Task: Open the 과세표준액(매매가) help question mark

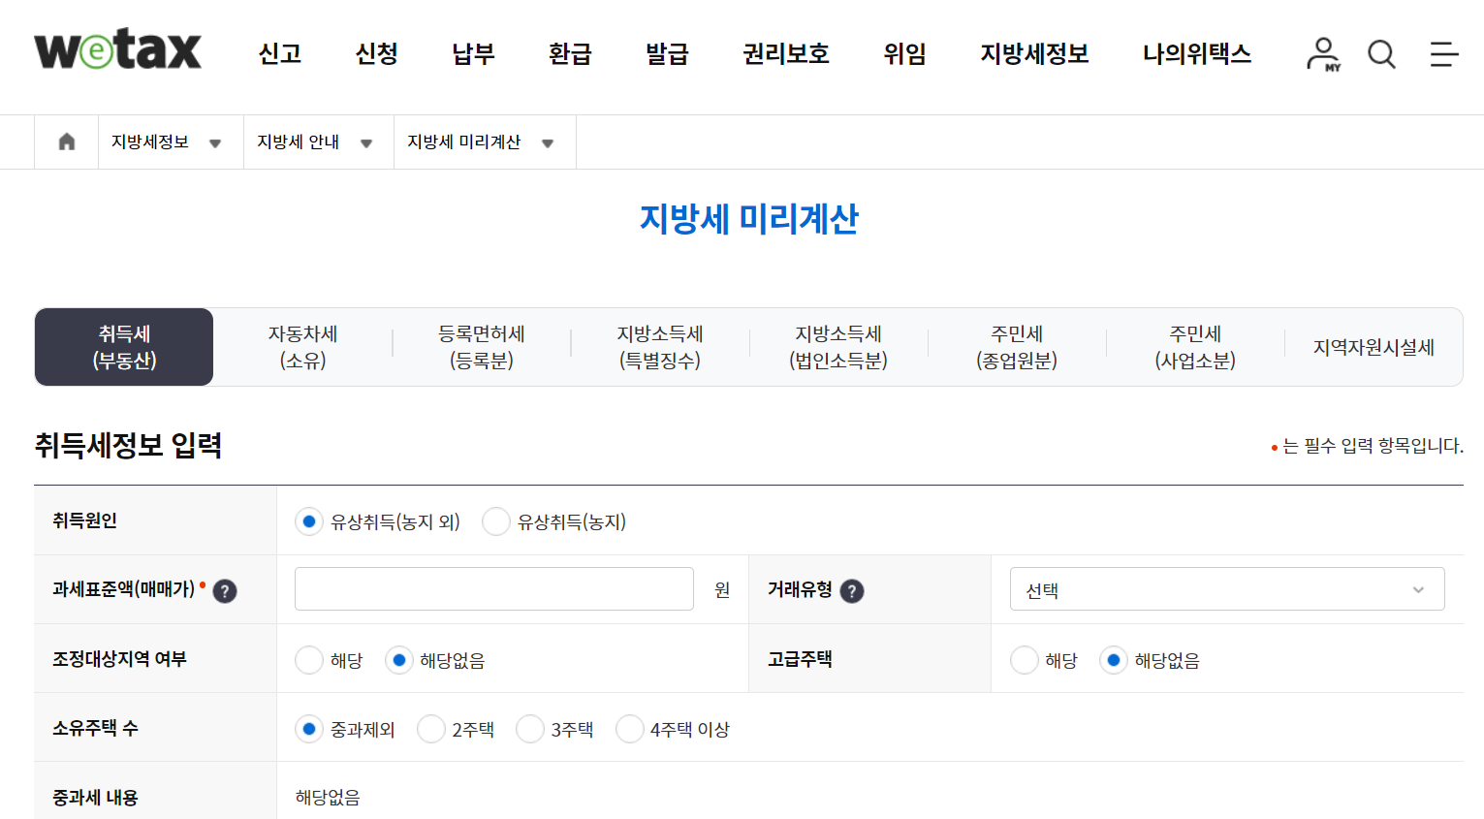Action: [x=224, y=589]
